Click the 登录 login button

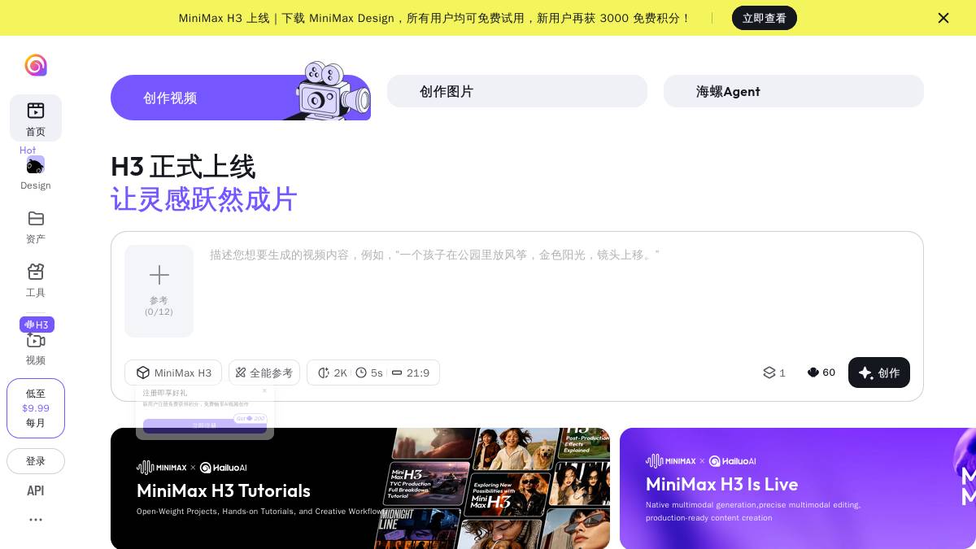tap(36, 461)
